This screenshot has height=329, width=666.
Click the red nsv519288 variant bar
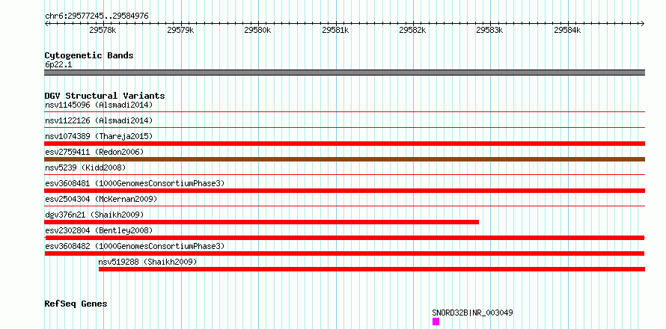click(x=372, y=269)
